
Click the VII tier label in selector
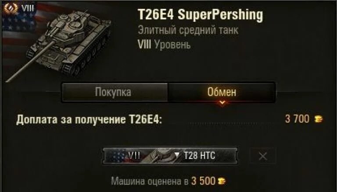point(134,155)
